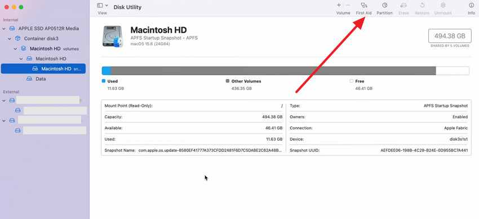Click the large Macintosh HD drive image
This screenshot has height=219, width=479.
coord(113,36)
